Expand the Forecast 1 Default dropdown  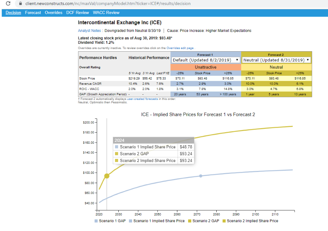tap(206, 60)
